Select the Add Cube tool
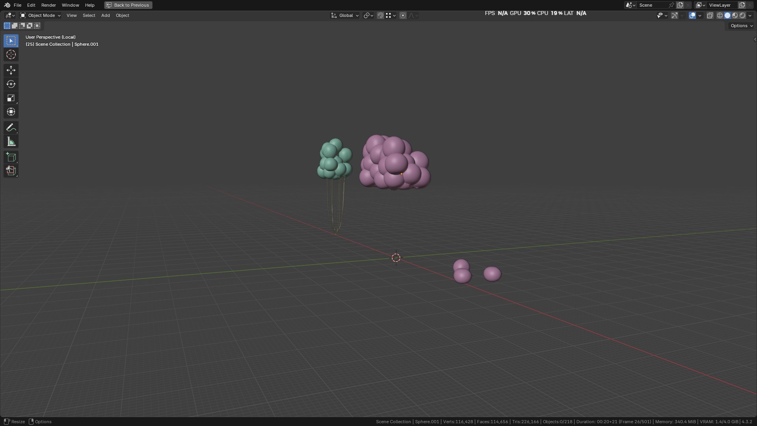 tap(11, 157)
